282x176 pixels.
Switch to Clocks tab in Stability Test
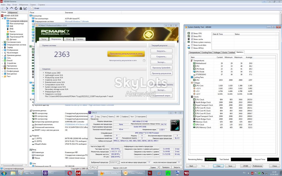pyautogui.click(x=225, y=53)
